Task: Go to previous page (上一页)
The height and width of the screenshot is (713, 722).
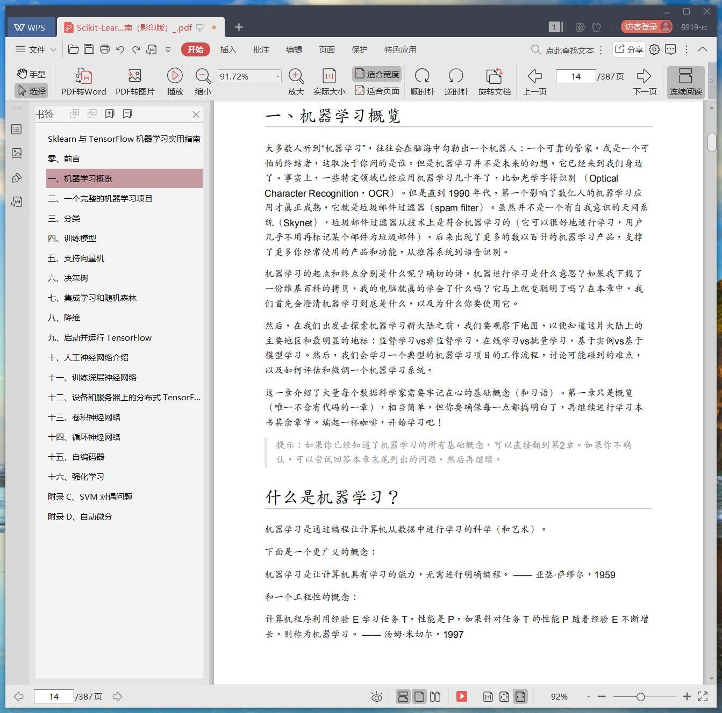Action: point(534,82)
